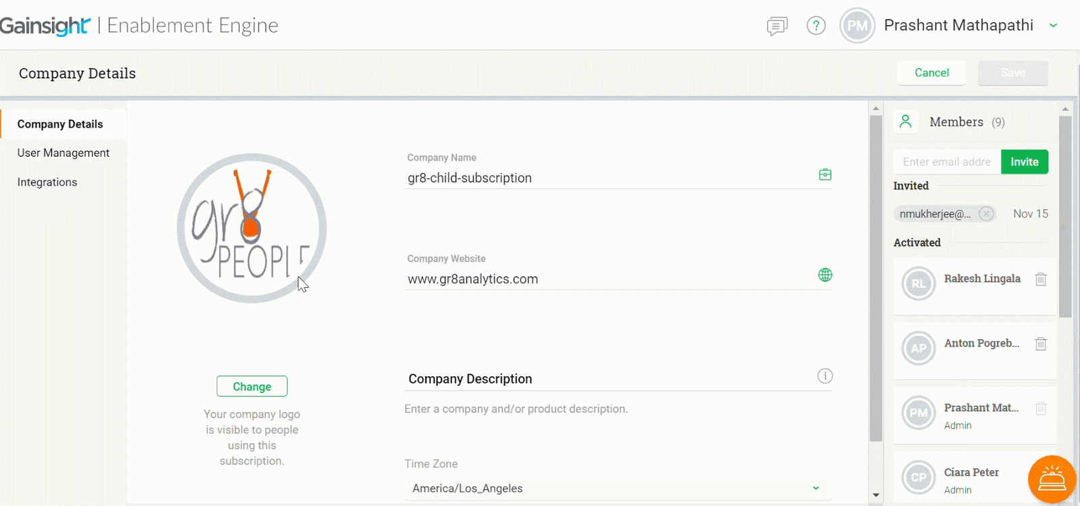Click the globe icon beside Company Website

(x=825, y=275)
